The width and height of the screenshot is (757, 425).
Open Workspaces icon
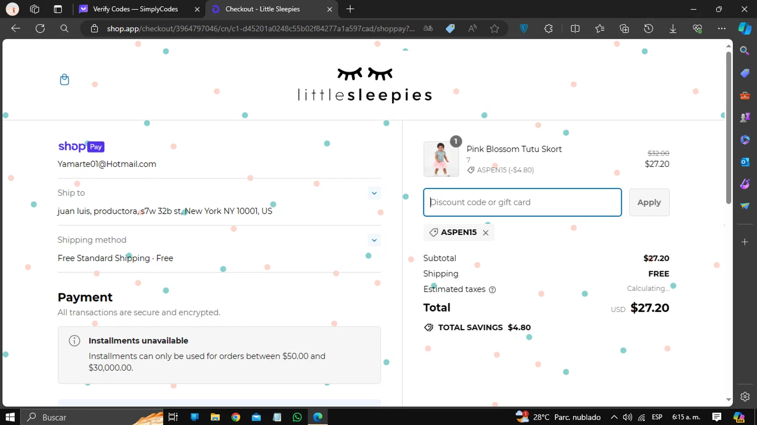[34, 9]
